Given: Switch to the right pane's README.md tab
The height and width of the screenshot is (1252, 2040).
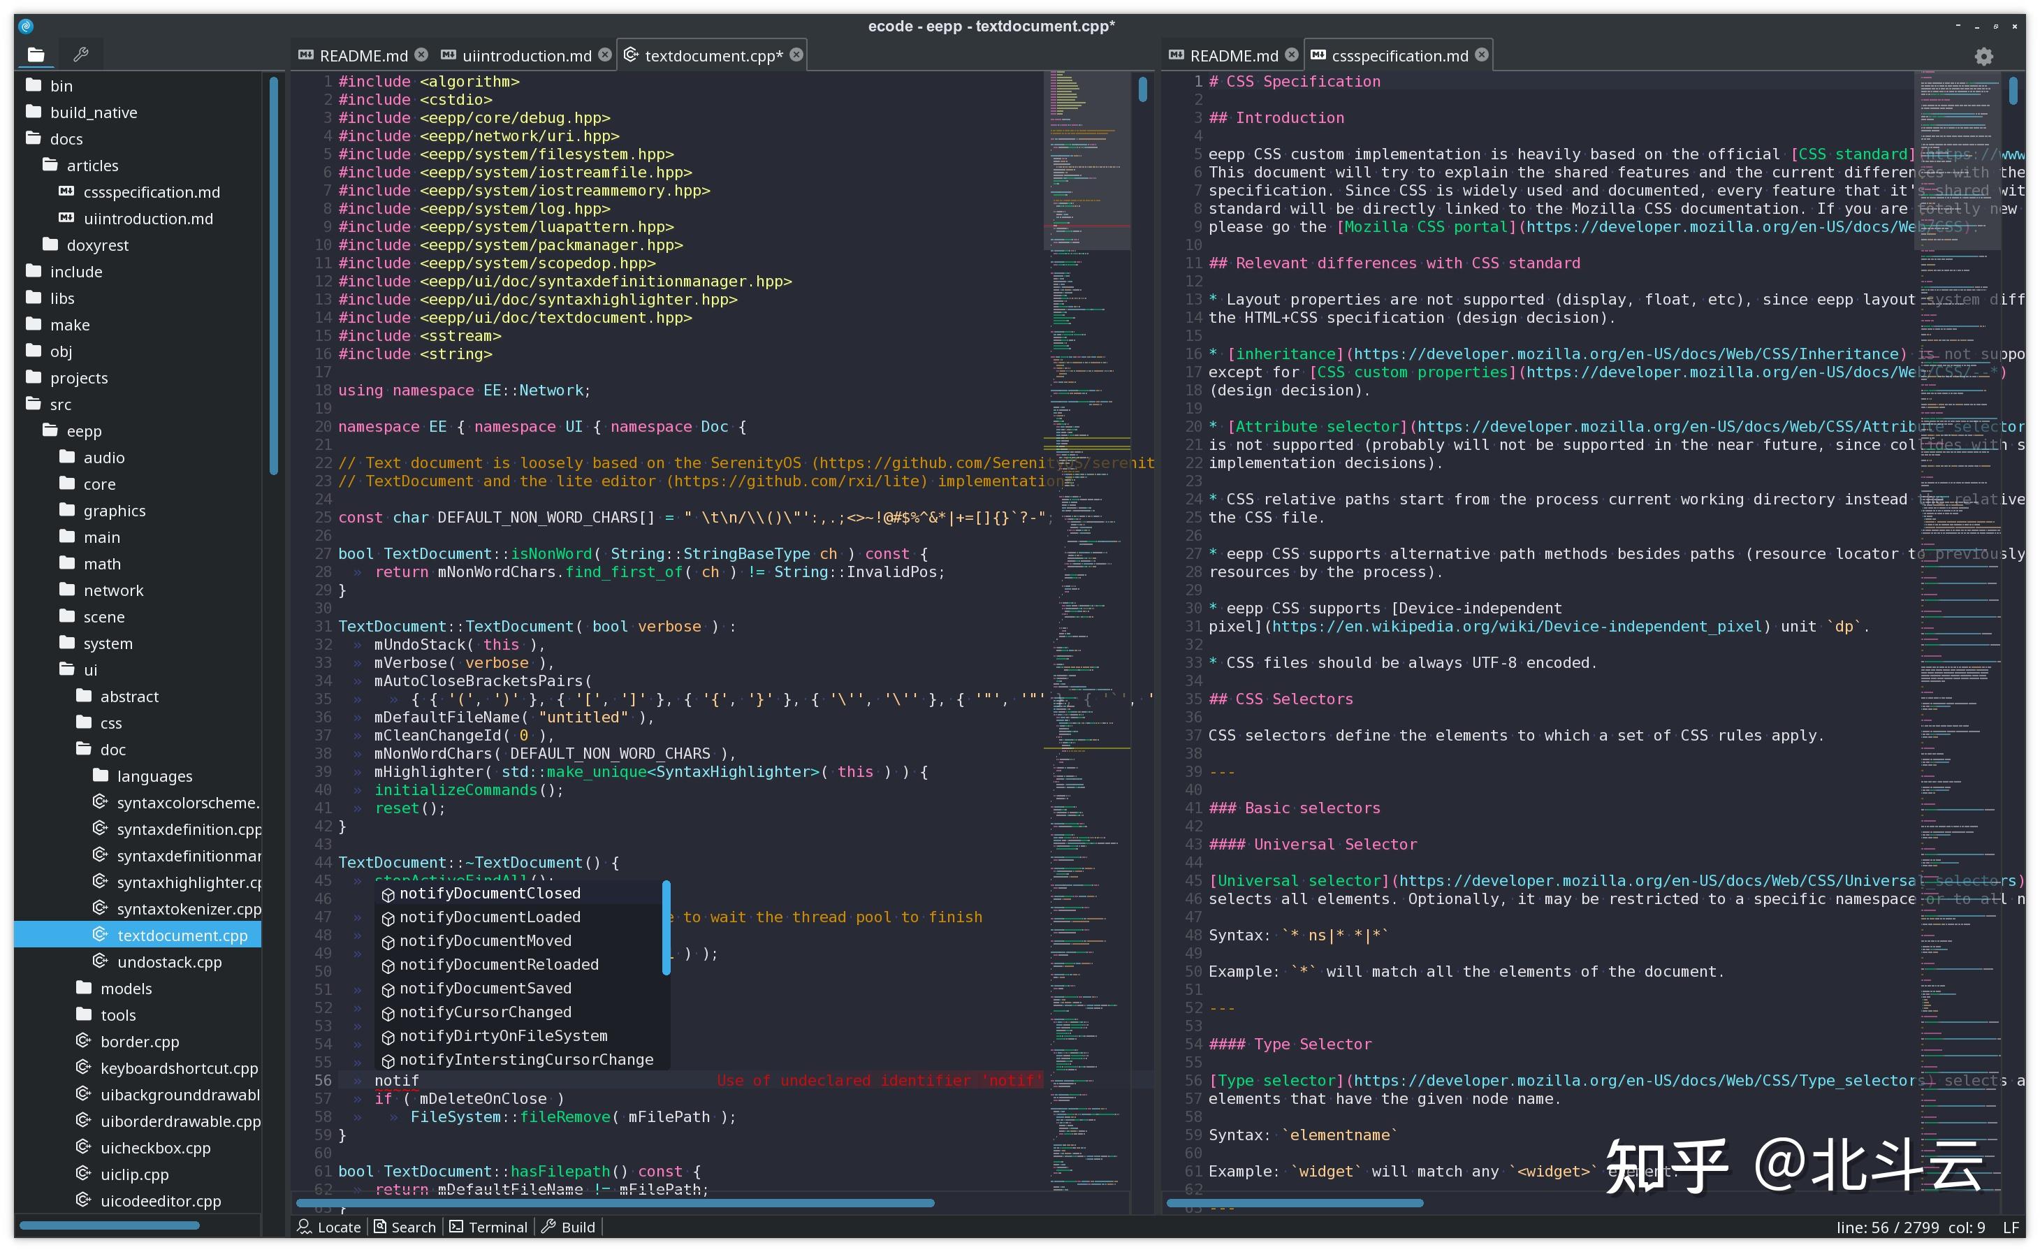Looking at the screenshot, I should click(x=1233, y=55).
